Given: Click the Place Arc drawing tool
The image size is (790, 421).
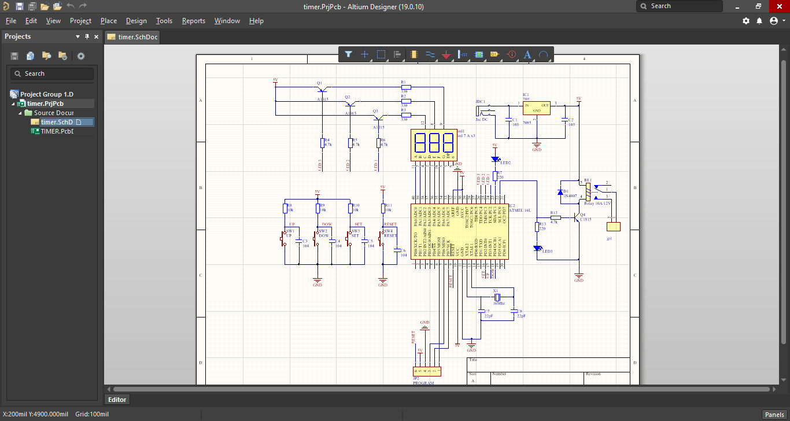Looking at the screenshot, I should click(544, 54).
